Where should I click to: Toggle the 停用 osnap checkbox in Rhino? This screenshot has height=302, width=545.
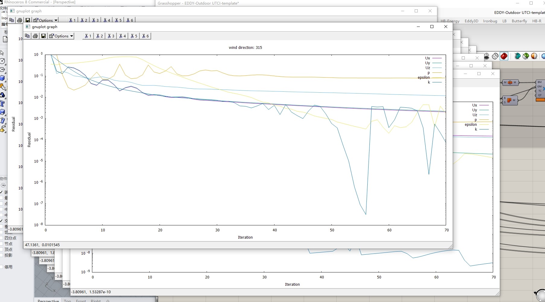(x=2, y=267)
